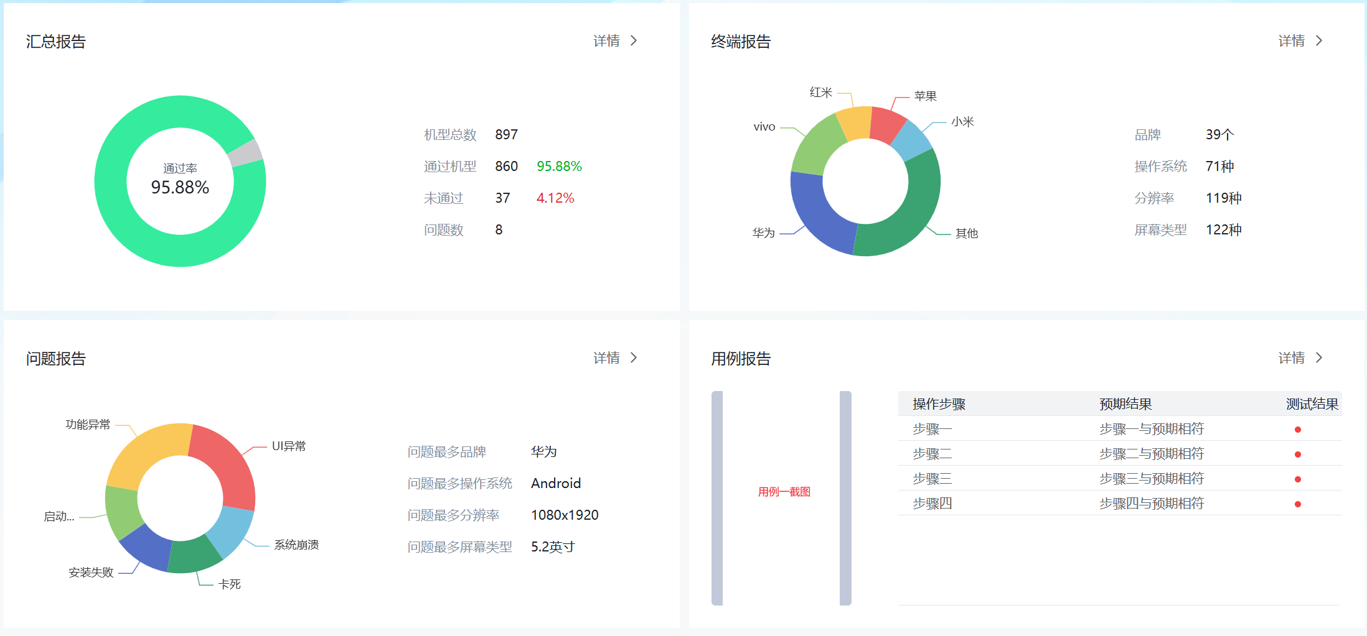Click the vivo chart label
Screen dimensions: 1367x636
764,127
